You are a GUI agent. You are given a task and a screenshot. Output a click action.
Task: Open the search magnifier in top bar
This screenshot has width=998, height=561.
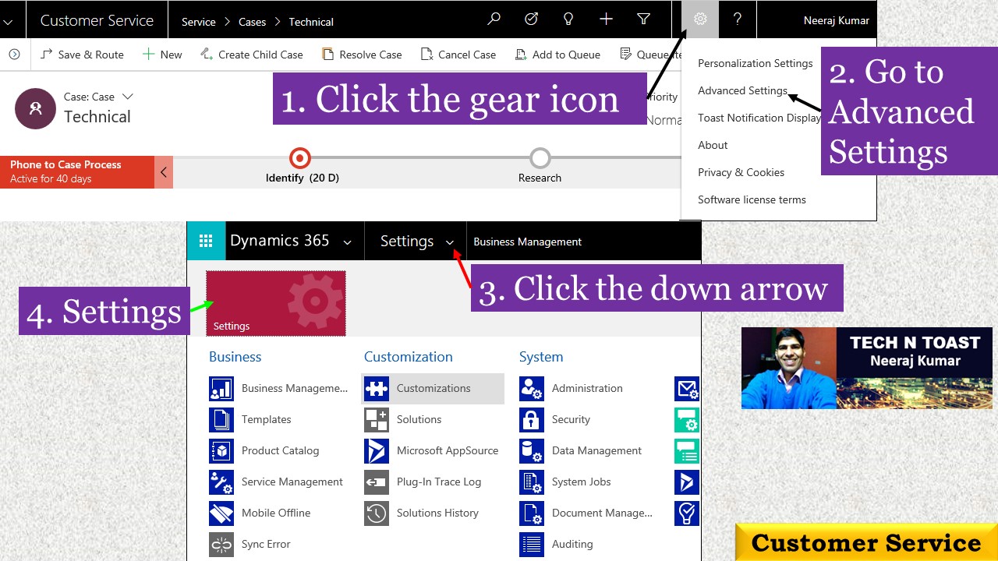point(494,19)
